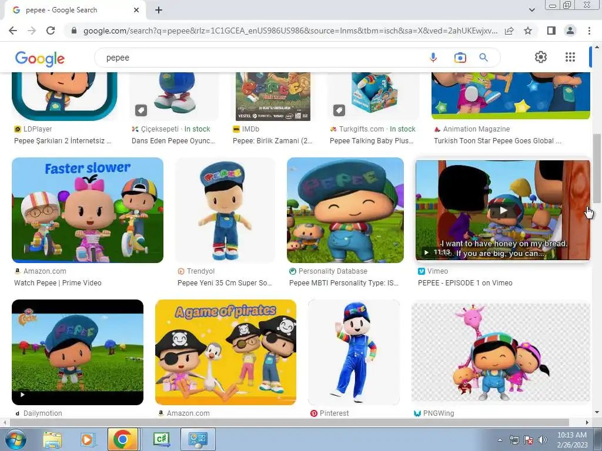Open the PNGWing Pepee characters image
This screenshot has height=451, width=602.
[501, 352]
